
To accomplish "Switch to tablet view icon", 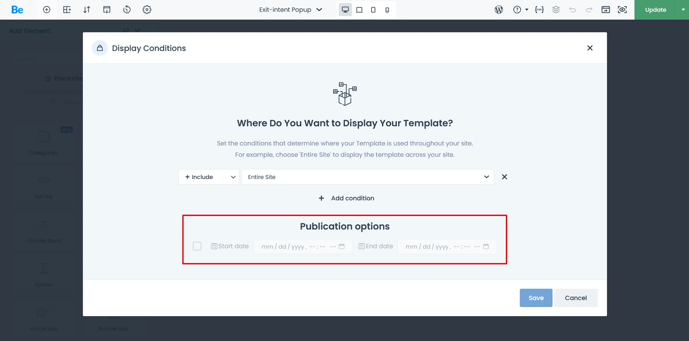I will point(373,10).
